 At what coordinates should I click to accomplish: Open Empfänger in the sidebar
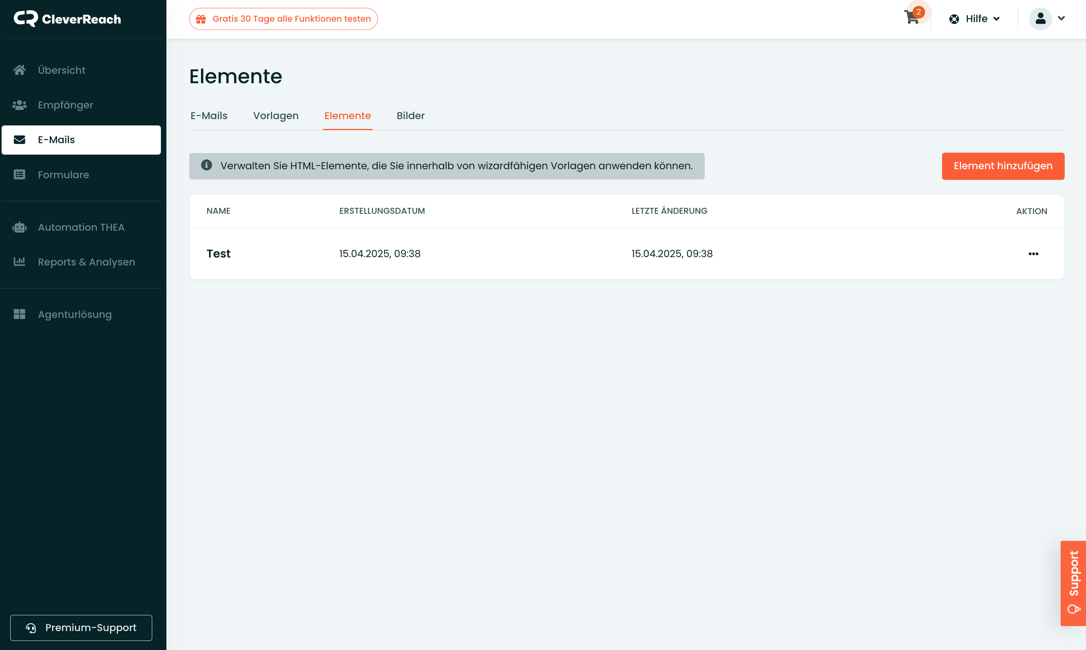[82, 105]
